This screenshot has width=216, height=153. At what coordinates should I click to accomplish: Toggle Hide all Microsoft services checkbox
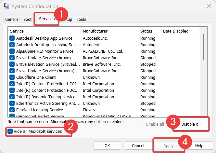point(10,131)
